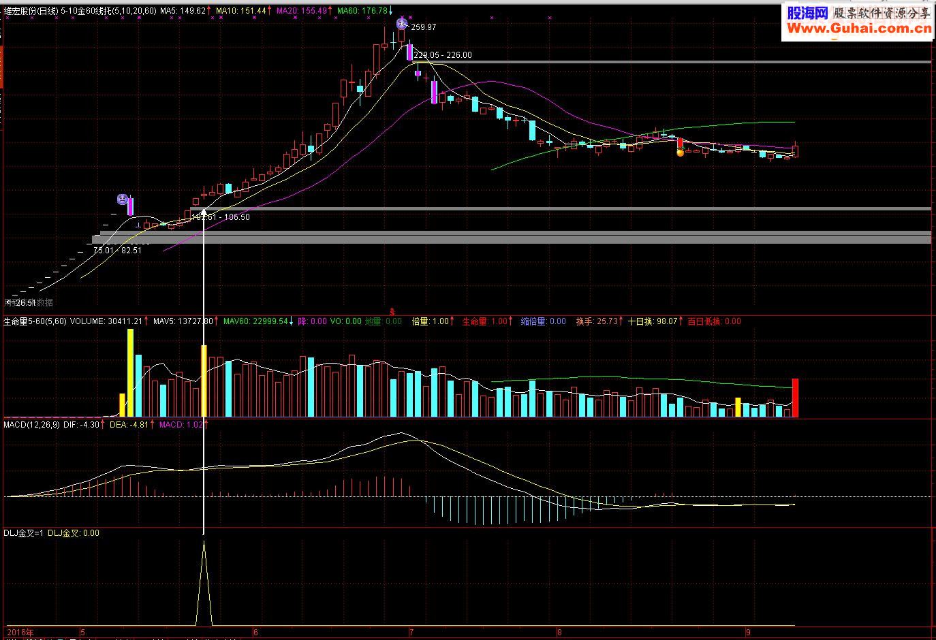Click the 十日换: 98.07 label

pyautogui.click(x=653, y=321)
